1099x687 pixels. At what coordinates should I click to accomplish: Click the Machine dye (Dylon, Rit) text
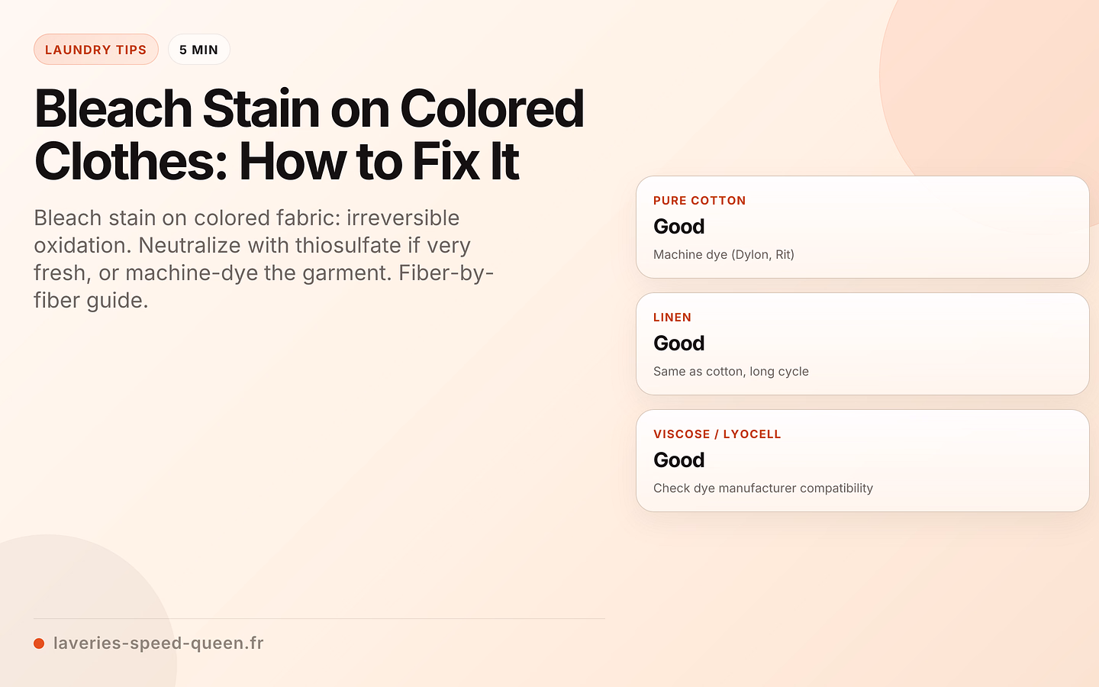pos(724,254)
